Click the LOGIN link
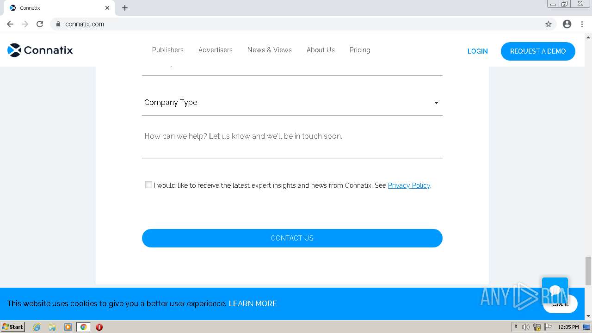The height and width of the screenshot is (333, 592). coord(478,51)
